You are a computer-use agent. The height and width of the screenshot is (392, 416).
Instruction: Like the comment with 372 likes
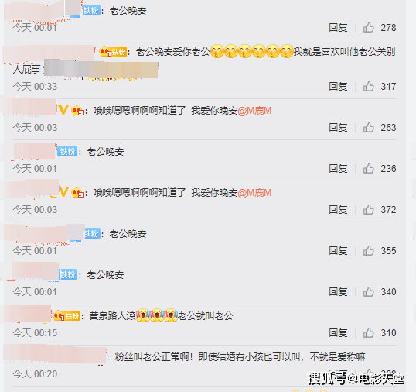coord(369,210)
